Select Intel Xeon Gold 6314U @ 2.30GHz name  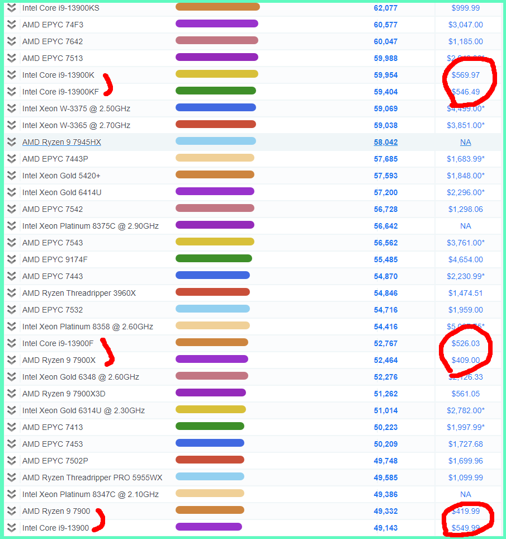click(83, 410)
